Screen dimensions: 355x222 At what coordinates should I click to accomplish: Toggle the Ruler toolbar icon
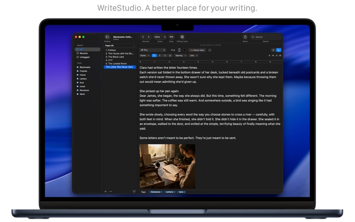click(171, 37)
